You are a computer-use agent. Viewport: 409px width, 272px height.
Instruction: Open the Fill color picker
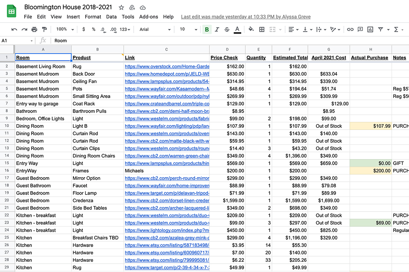[x=251, y=29]
